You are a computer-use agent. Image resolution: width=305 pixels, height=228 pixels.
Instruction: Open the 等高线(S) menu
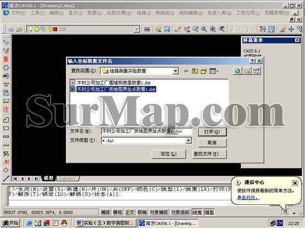click(x=165, y=13)
